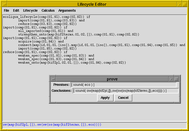Click the acquire(comp(O1,S4)) line
The width and height of the screenshot is (189, 131).
tap(41, 42)
